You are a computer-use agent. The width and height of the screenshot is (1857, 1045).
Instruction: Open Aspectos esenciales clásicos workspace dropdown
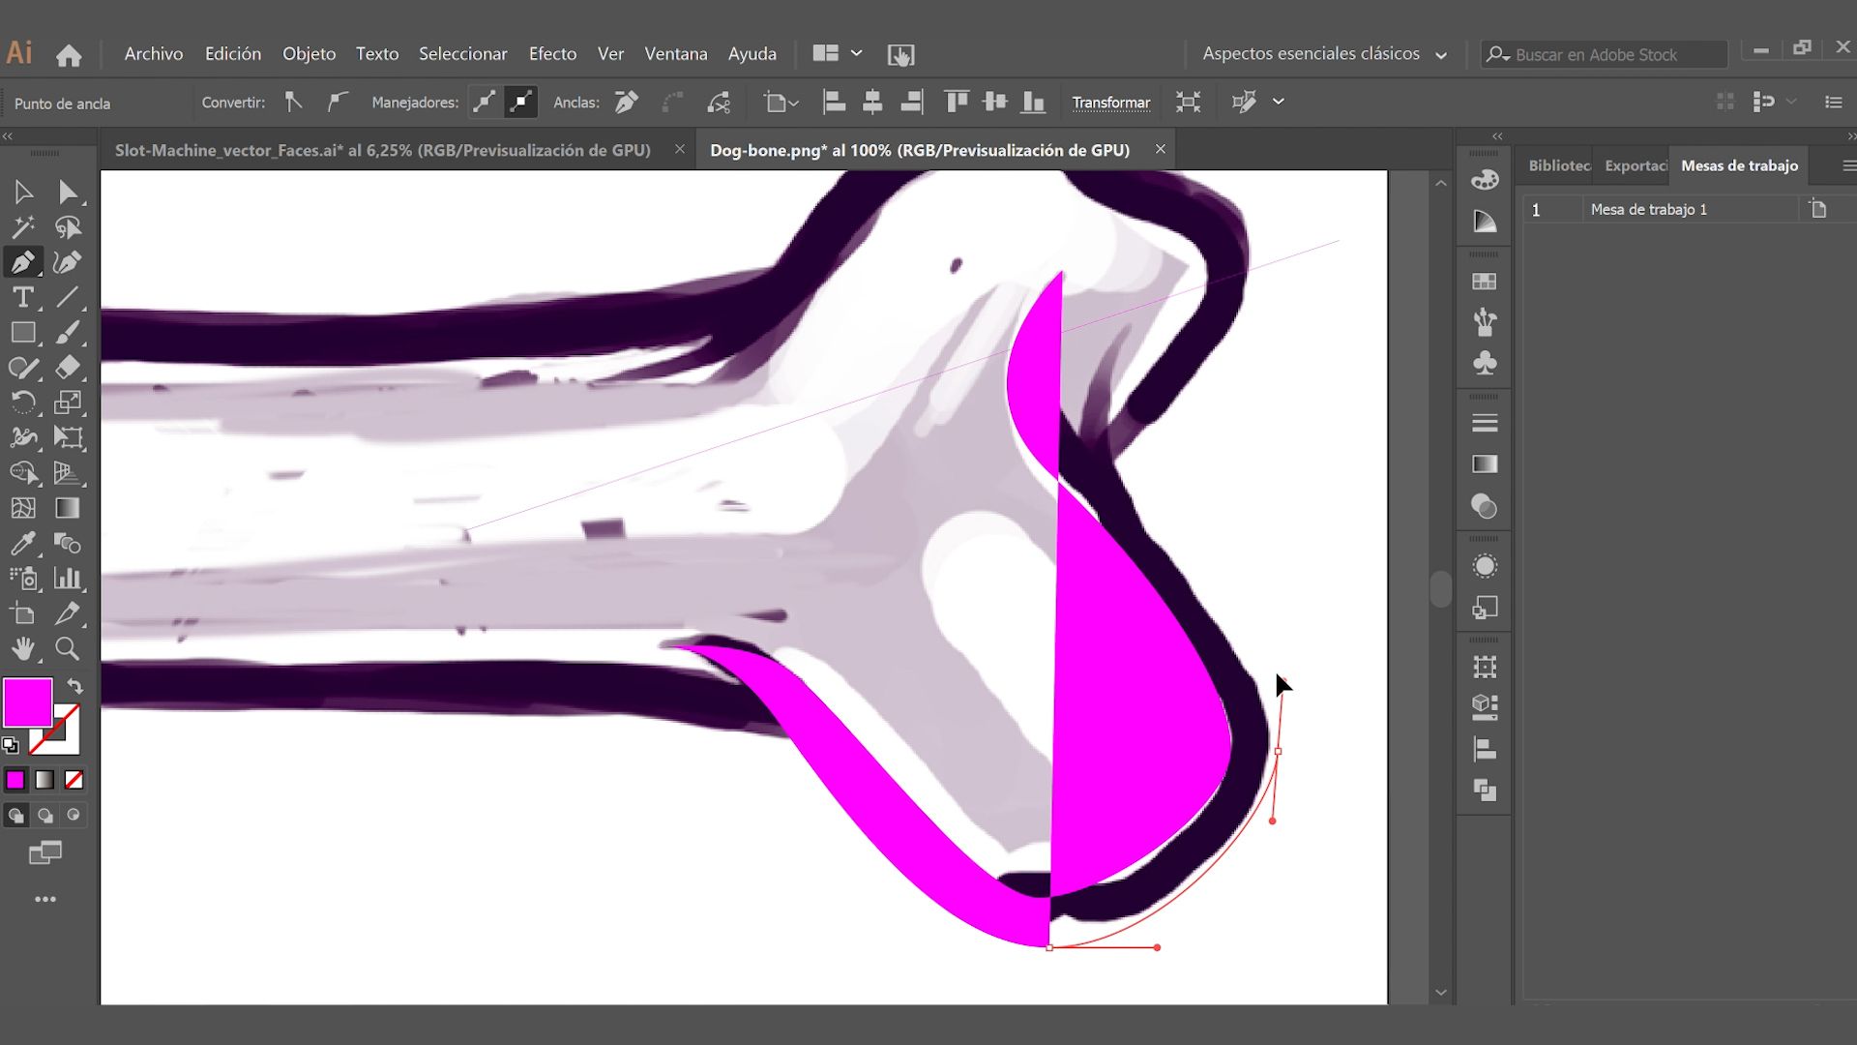pos(1325,54)
